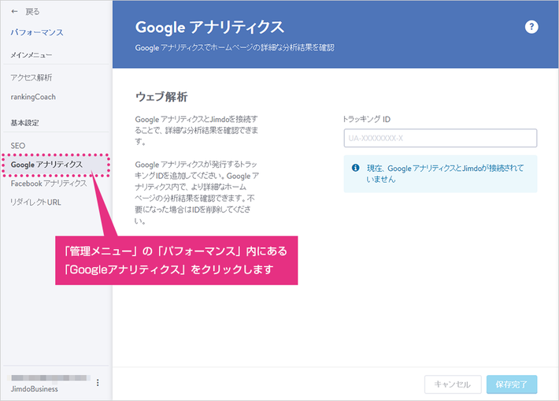Click the back arrow icon next to 戻る
The height and width of the screenshot is (401, 559).
(15, 12)
